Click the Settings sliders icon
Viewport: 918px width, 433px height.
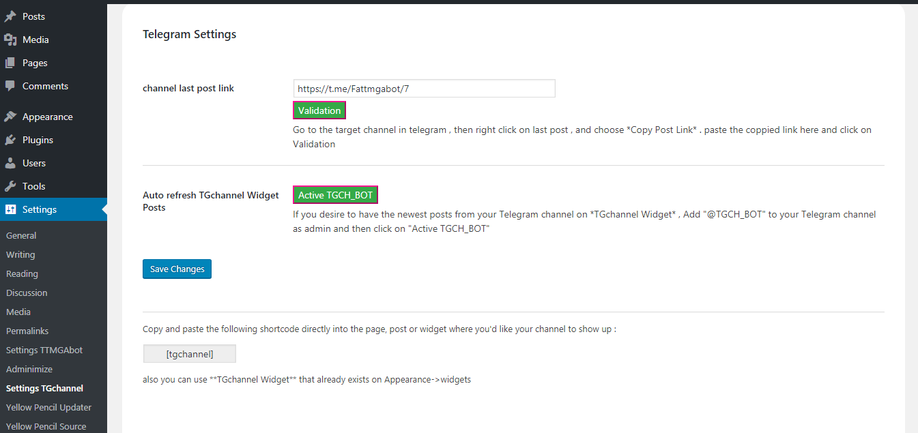[x=10, y=209]
